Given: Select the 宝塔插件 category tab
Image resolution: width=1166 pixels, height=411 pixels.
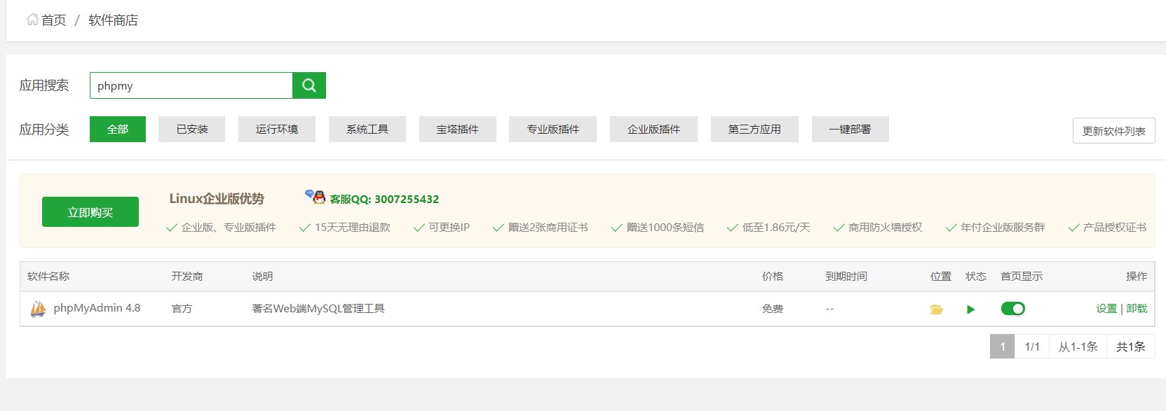Looking at the screenshot, I should (x=458, y=130).
